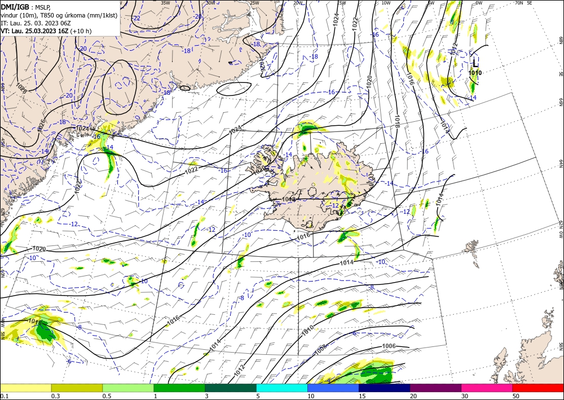Click the '0.5' legend scale value

coord(107,396)
